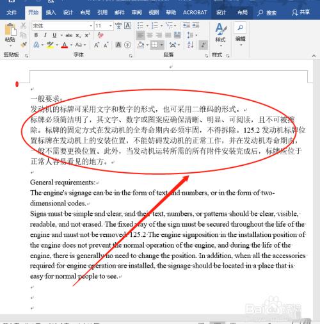Click the Asian Layout (A with arrows) icon
320x324 pixels.
173,45
